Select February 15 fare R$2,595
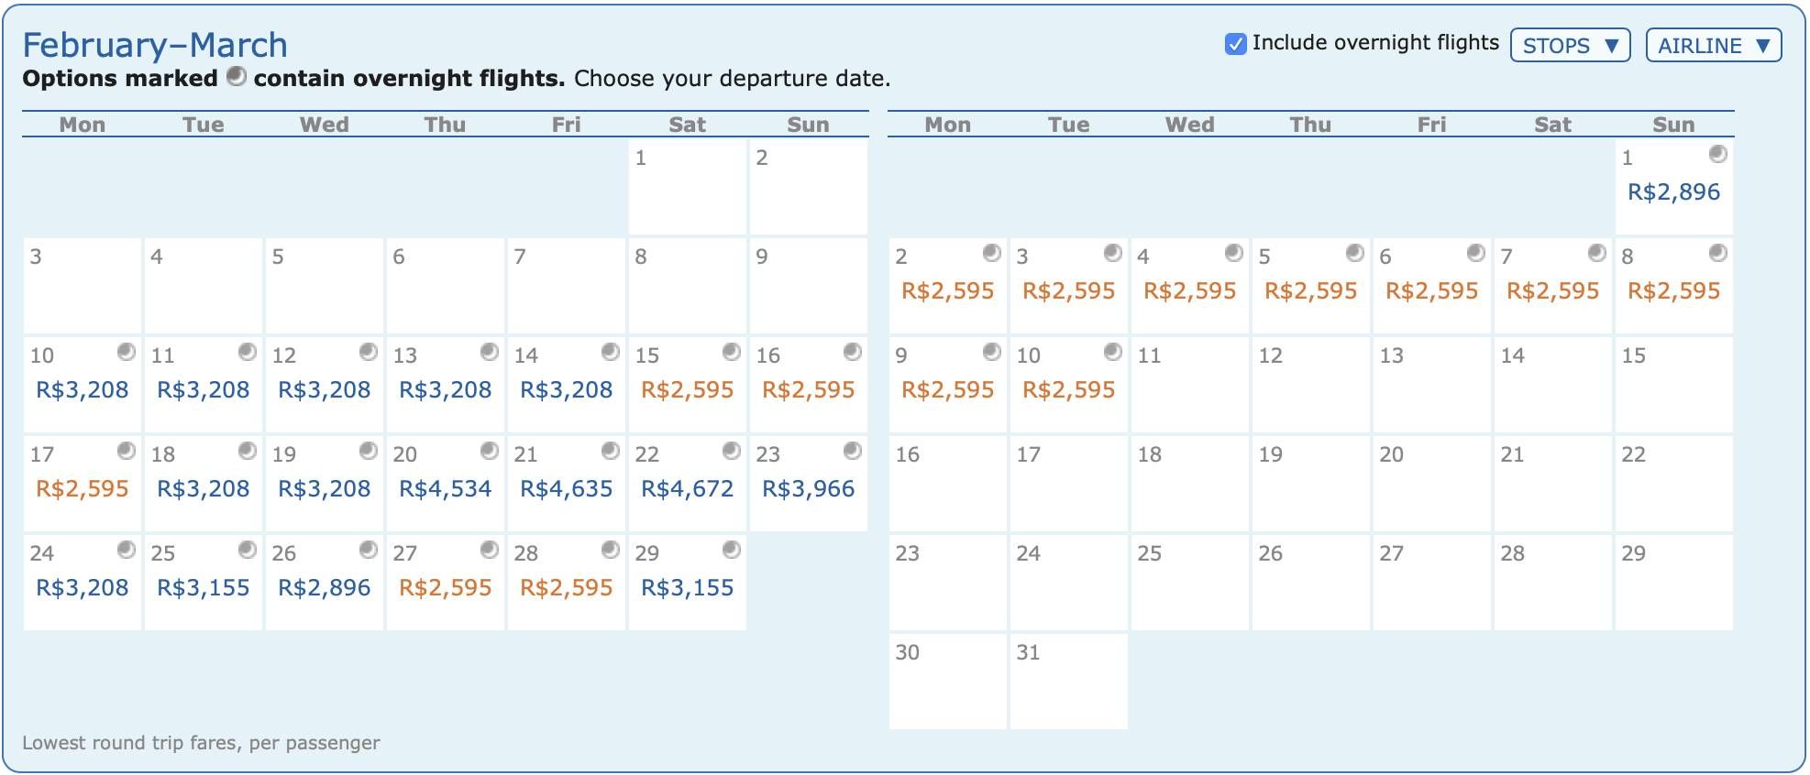The height and width of the screenshot is (775, 1810). 688,390
